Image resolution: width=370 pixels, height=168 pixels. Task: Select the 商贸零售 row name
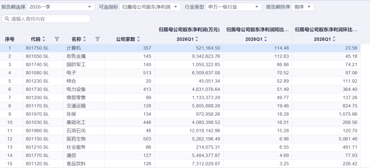click(x=76, y=98)
